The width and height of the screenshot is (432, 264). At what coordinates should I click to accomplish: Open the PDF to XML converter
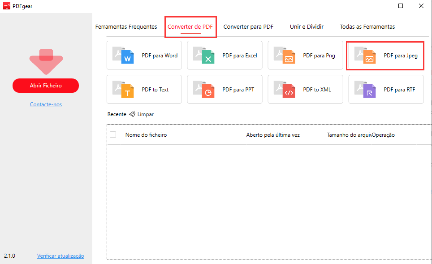(x=305, y=89)
